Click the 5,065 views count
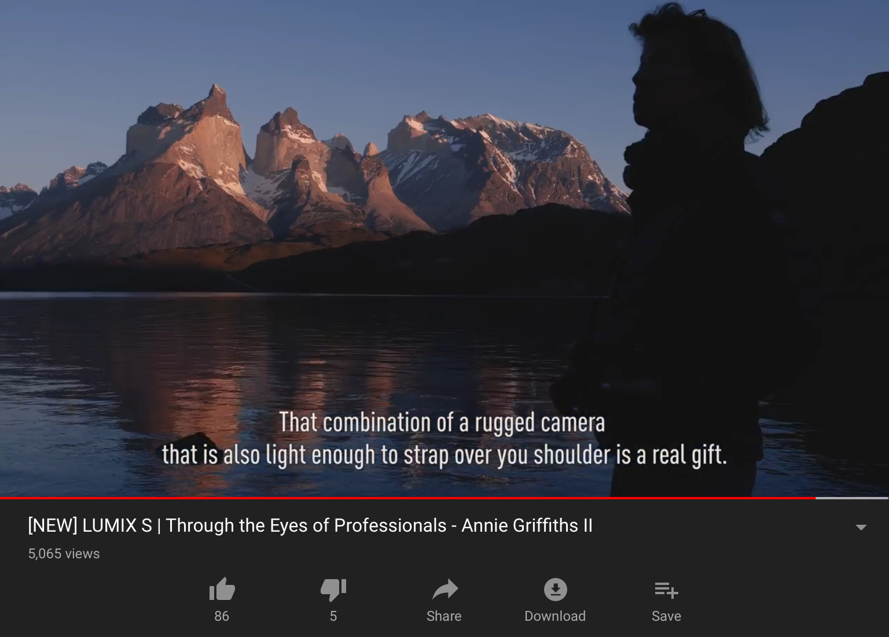The height and width of the screenshot is (637, 889). 64,554
